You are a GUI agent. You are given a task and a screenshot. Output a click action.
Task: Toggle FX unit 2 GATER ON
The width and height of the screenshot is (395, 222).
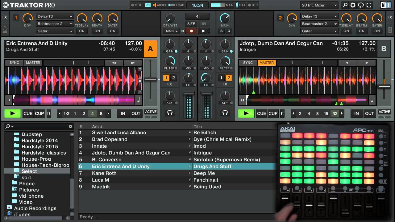coord(377,31)
